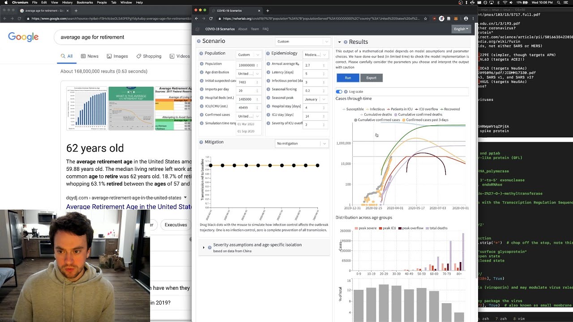This screenshot has width=573, height=322.
Task: Open the No mitigation dropdown
Action: [x=302, y=144]
